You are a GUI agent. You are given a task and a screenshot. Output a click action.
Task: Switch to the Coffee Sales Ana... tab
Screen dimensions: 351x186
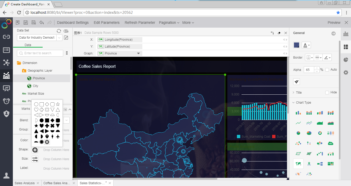[x=57, y=183]
